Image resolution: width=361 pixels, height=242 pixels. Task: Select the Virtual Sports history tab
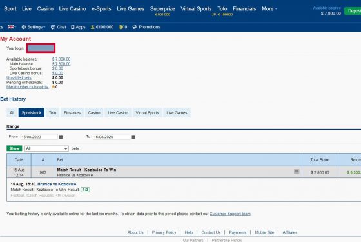[147, 113]
